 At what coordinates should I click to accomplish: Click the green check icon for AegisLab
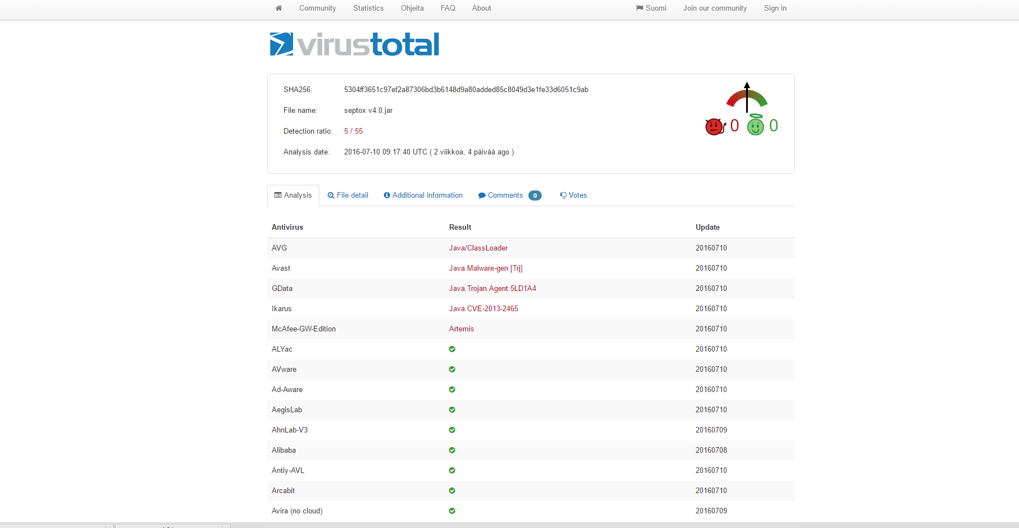click(x=452, y=410)
